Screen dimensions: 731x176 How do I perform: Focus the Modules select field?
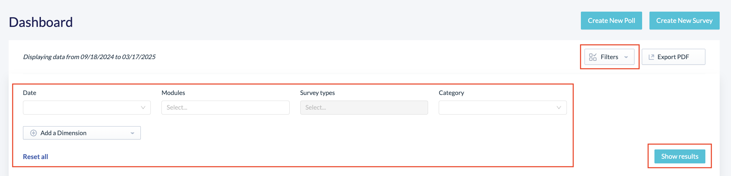click(225, 108)
